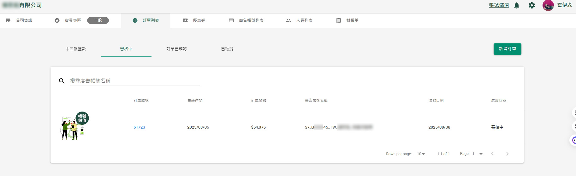Open settings via the gear icon
576x176 pixels.
[x=532, y=5]
